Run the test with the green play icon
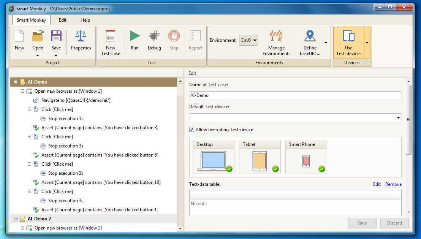Screen dimensions: 421x239 (x=135, y=36)
